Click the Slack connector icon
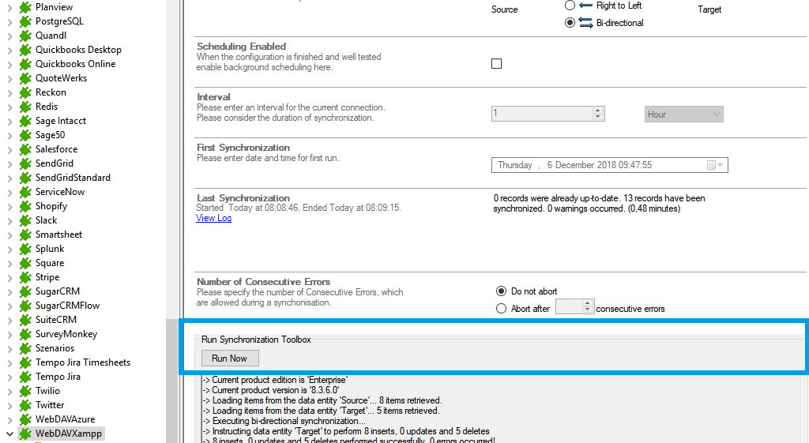 (25, 220)
